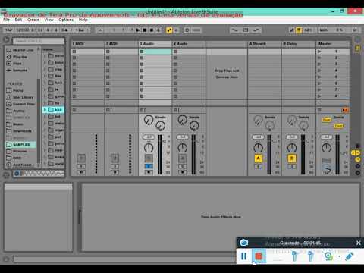Select the B Delay return header
Viewport: 364px width, 273px height.
tap(298, 44)
